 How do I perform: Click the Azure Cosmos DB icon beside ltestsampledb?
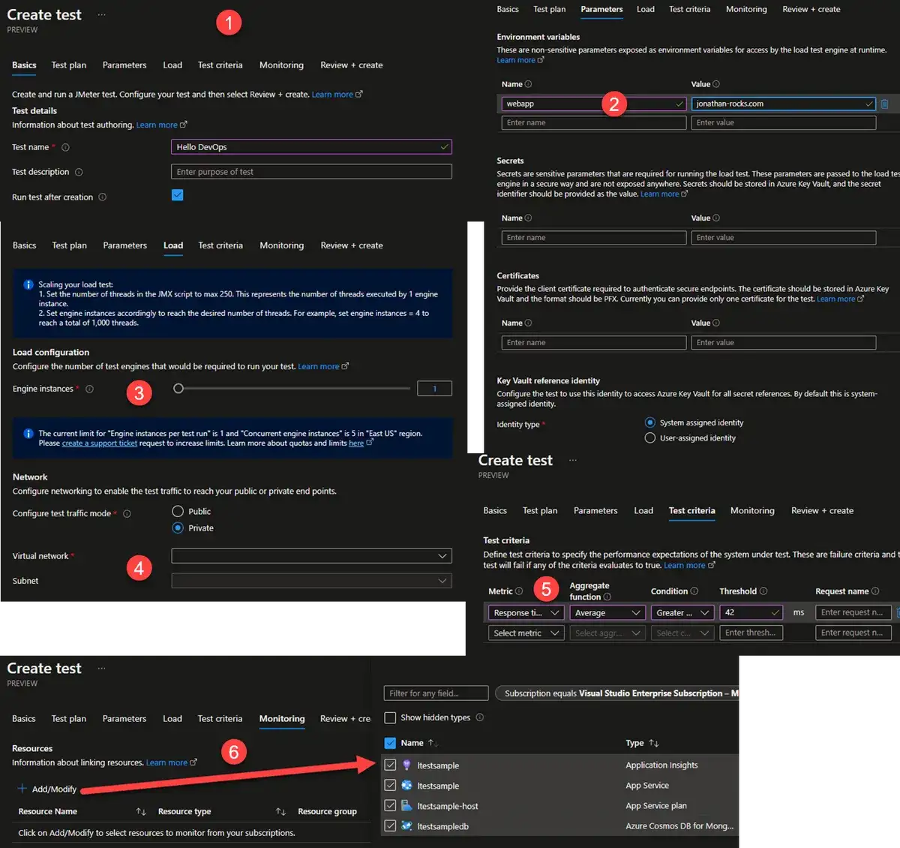click(x=406, y=825)
